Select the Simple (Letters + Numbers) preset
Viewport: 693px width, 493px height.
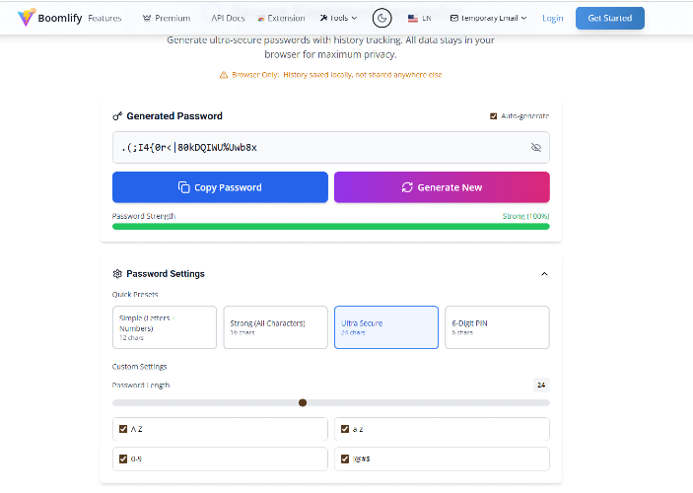pyautogui.click(x=165, y=327)
